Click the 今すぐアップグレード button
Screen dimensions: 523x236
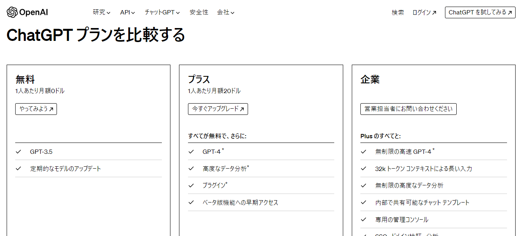click(218, 109)
